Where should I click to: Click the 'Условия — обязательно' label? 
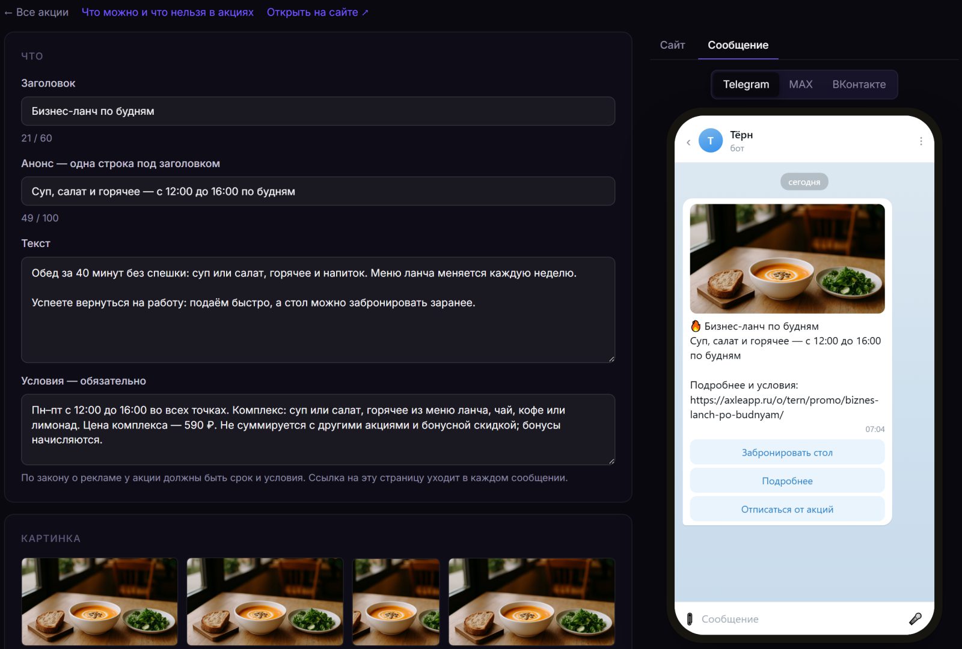coord(84,381)
